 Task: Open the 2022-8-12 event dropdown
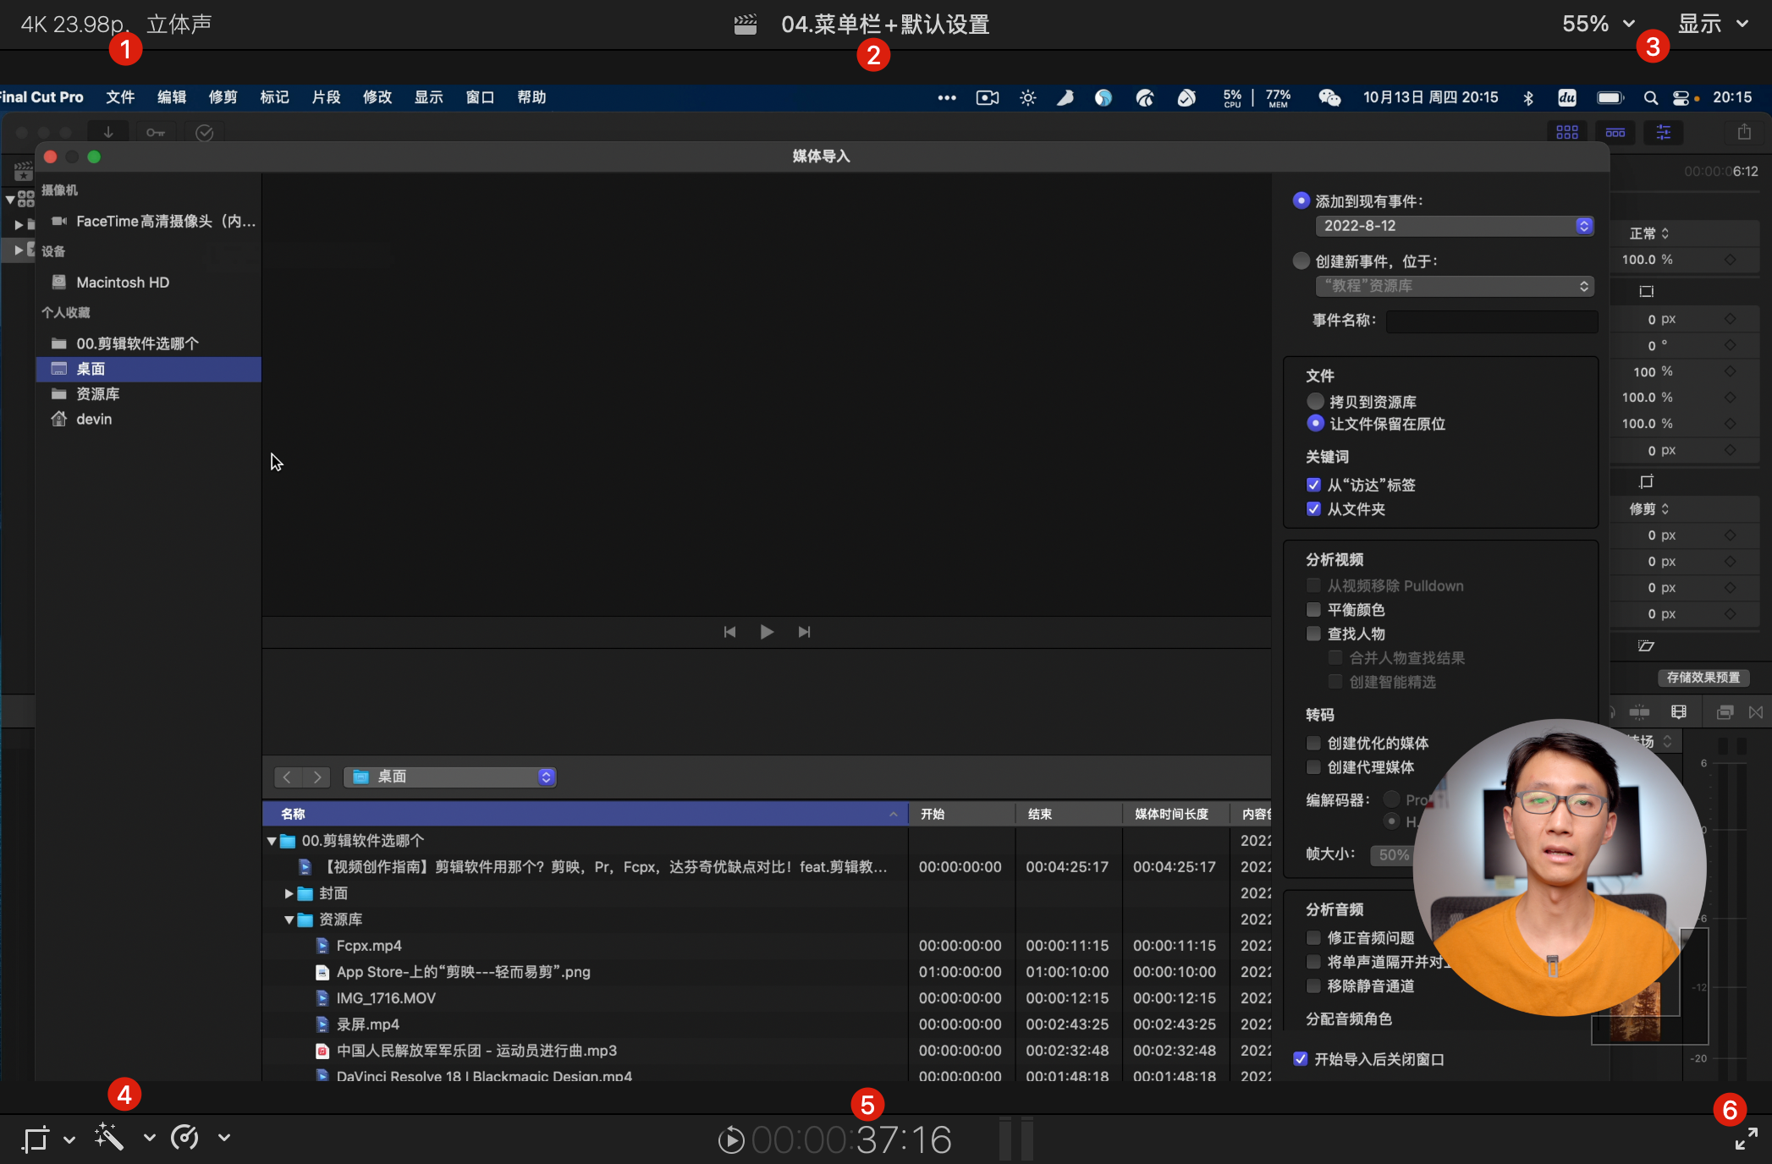[1455, 226]
